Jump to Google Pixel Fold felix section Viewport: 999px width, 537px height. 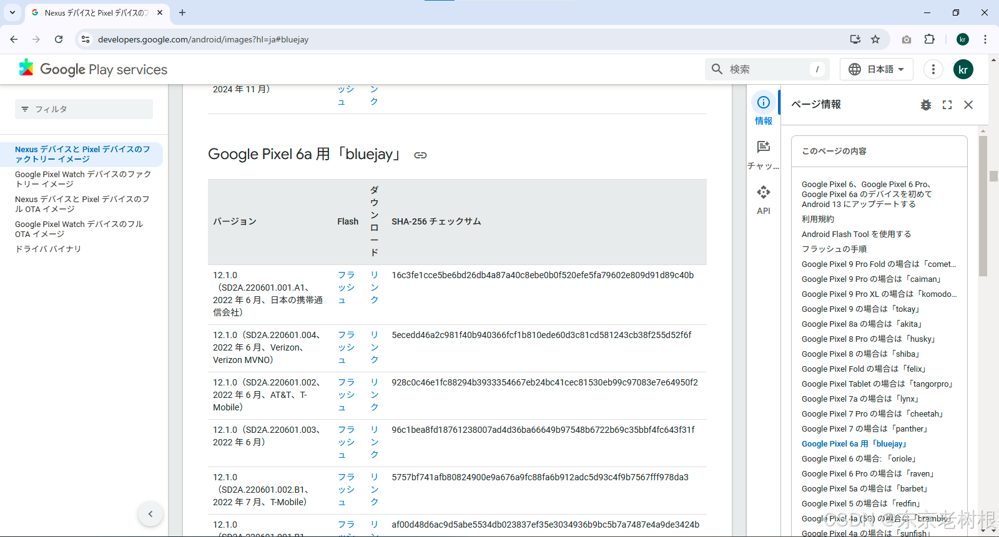pos(864,369)
